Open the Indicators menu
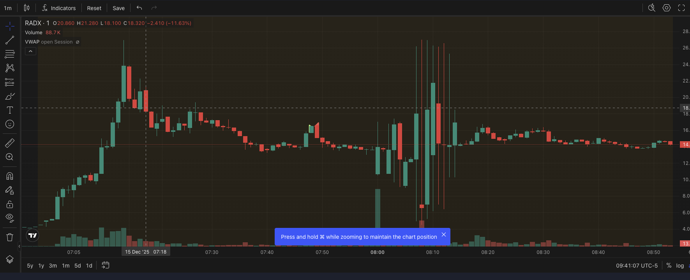Screen dimensions: 690x280 (x=59, y=8)
